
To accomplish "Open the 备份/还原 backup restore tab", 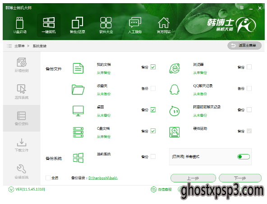I will coord(78,25).
